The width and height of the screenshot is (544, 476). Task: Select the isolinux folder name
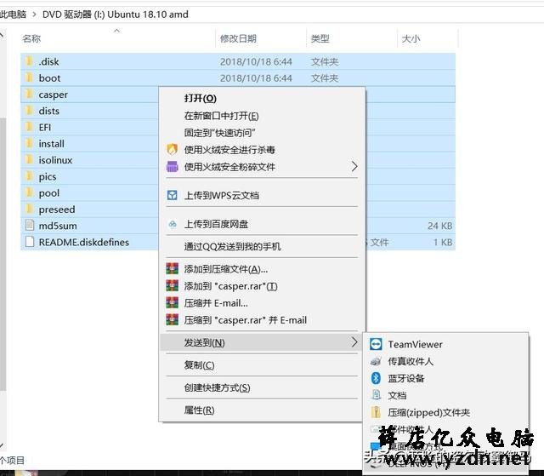(x=55, y=160)
